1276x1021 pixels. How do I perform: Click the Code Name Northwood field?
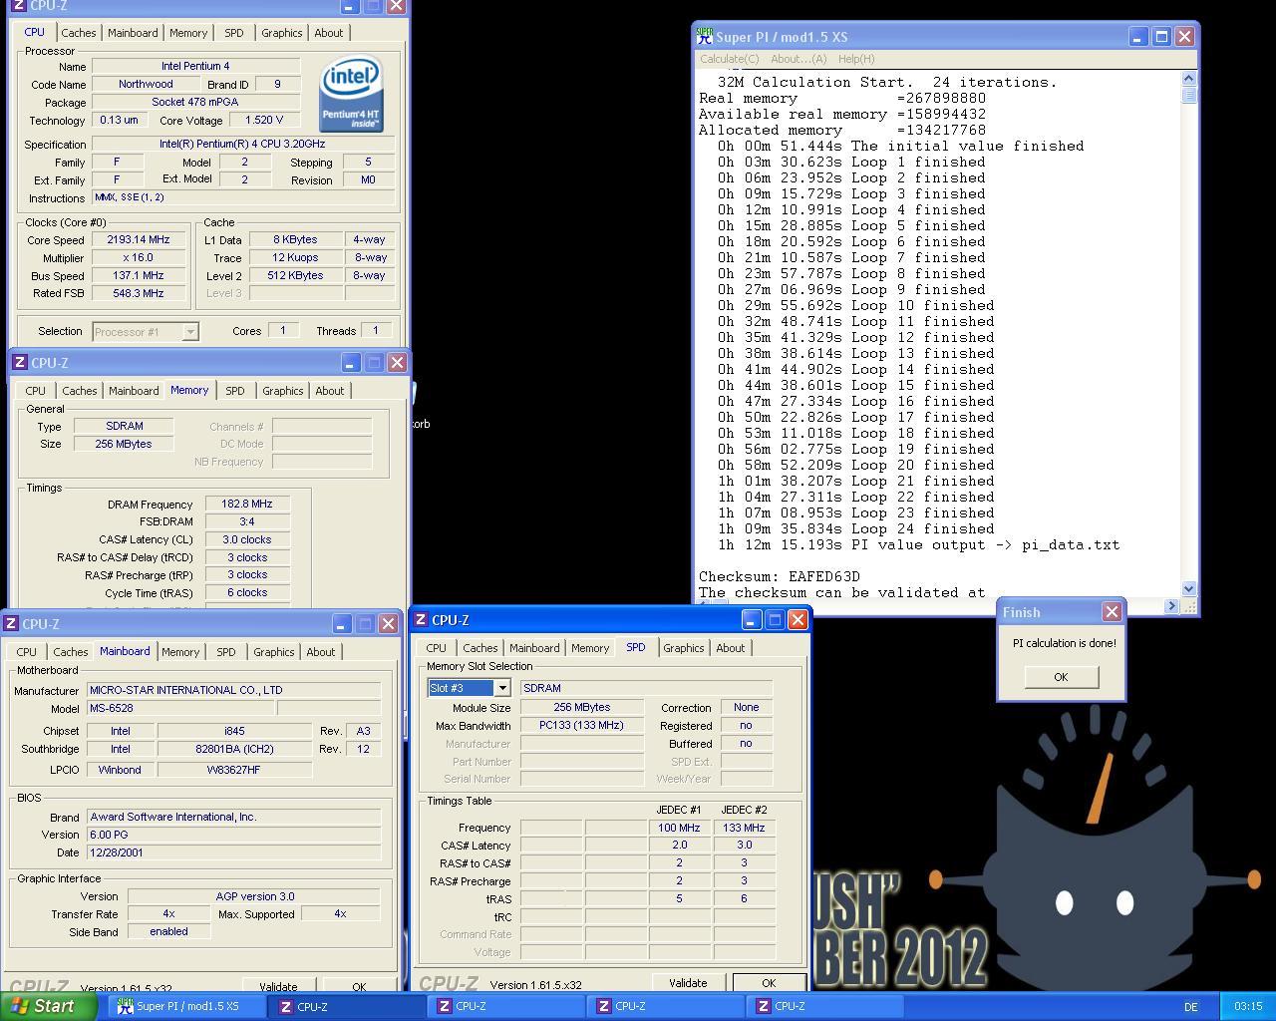tap(146, 85)
